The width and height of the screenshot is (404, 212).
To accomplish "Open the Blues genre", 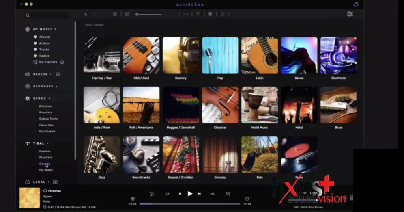I will point(338,105).
